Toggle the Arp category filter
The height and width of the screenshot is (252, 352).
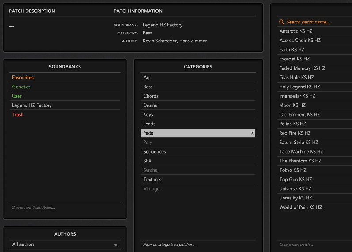click(x=147, y=78)
